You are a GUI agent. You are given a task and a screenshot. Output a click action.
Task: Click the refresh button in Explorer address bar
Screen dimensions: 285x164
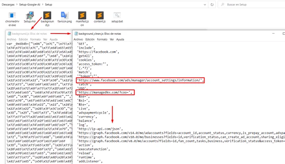click(212, 5)
